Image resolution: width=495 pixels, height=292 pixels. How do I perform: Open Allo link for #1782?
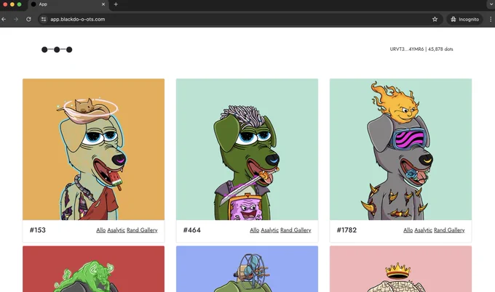pyautogui.click(x=408, y=230)
